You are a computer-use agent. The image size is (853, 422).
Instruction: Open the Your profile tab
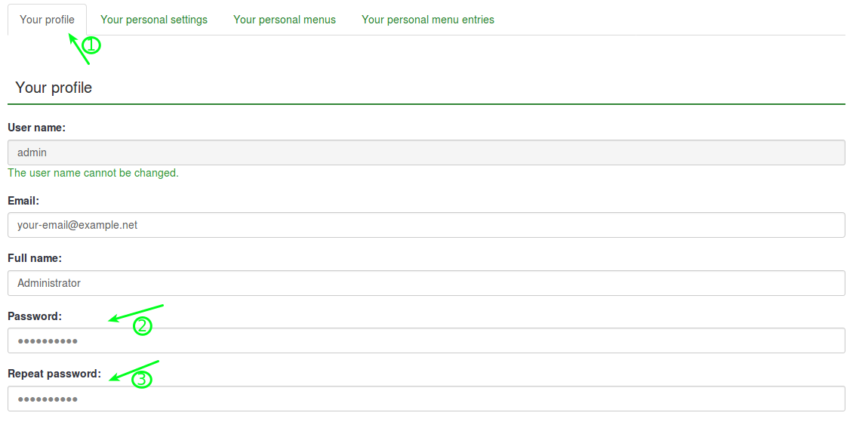pyautogui.click(x=47, y=20)
